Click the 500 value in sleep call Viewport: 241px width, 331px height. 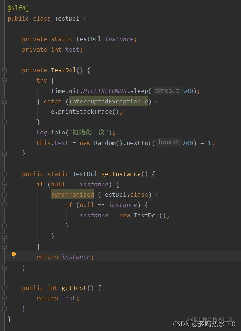tap(188, 91)
